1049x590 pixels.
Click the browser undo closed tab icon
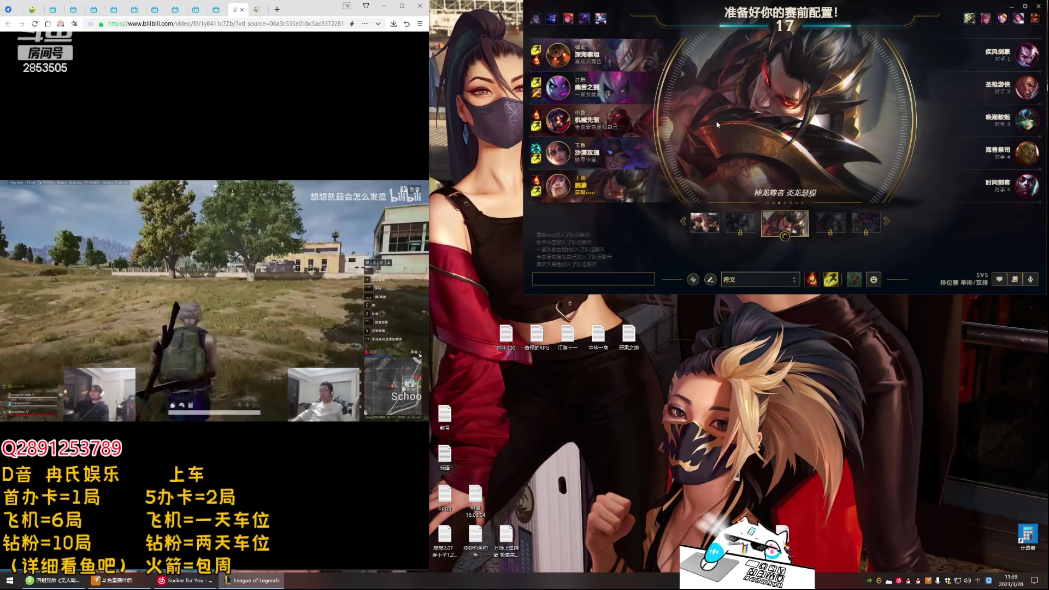pyautogui.click(x=407, y=23)
